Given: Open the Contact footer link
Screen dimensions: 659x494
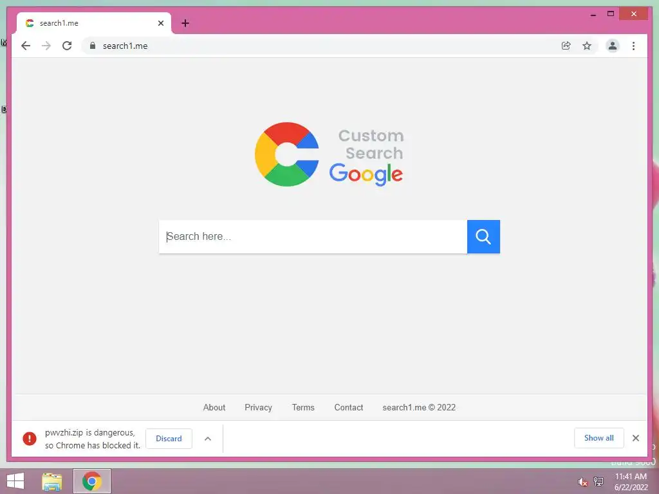Looking at the screenshot, I should click(348, 407).
